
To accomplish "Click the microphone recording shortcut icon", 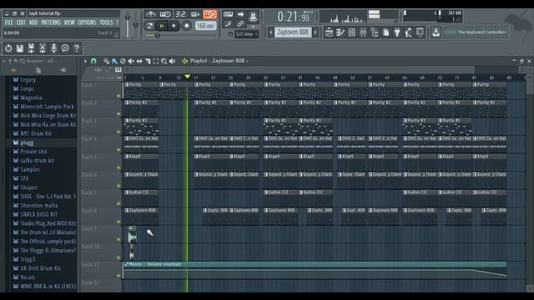I will tap(53, 48).
